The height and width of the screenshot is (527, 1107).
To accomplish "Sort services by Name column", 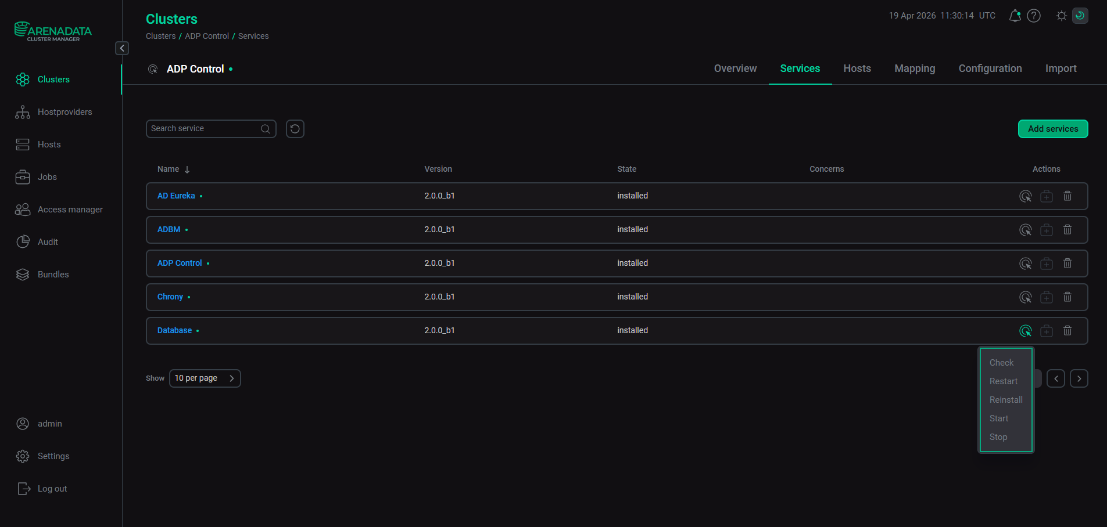I will click(x=173, y=169).
